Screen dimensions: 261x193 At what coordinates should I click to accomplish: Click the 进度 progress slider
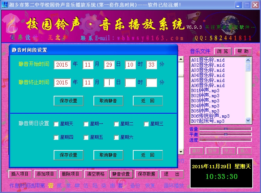226,140
